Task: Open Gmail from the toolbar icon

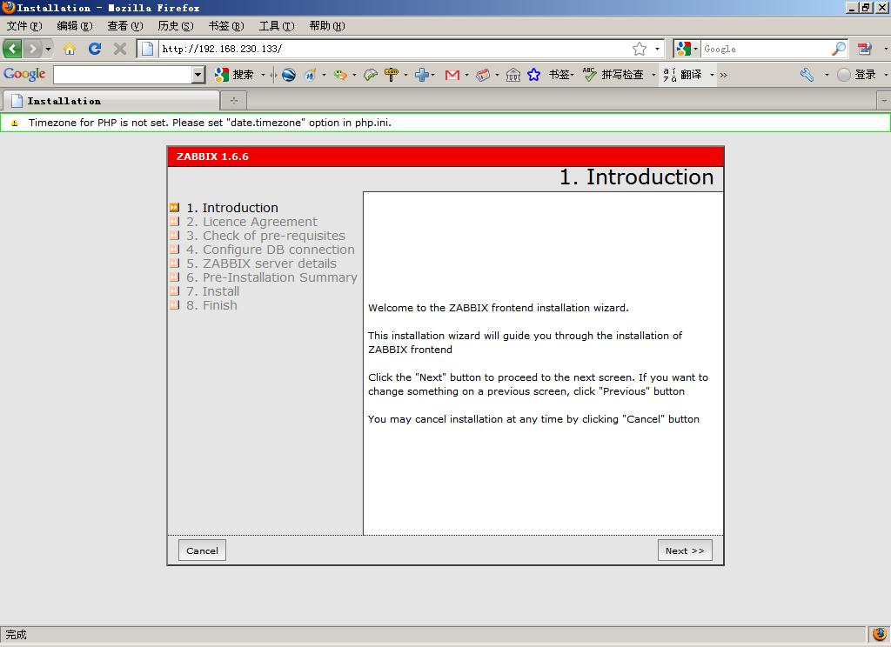Action: 452,75
